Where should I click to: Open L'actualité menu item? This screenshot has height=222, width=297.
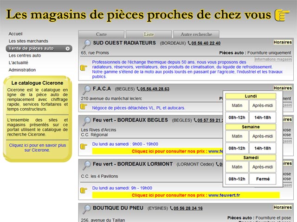click(19, 63)
